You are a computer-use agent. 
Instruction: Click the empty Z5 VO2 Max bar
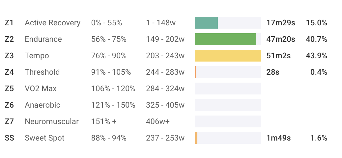[228, 89]
